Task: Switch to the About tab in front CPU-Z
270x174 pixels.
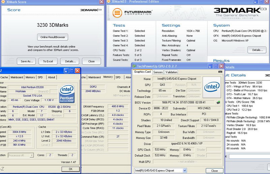Action: click(52, 77)
